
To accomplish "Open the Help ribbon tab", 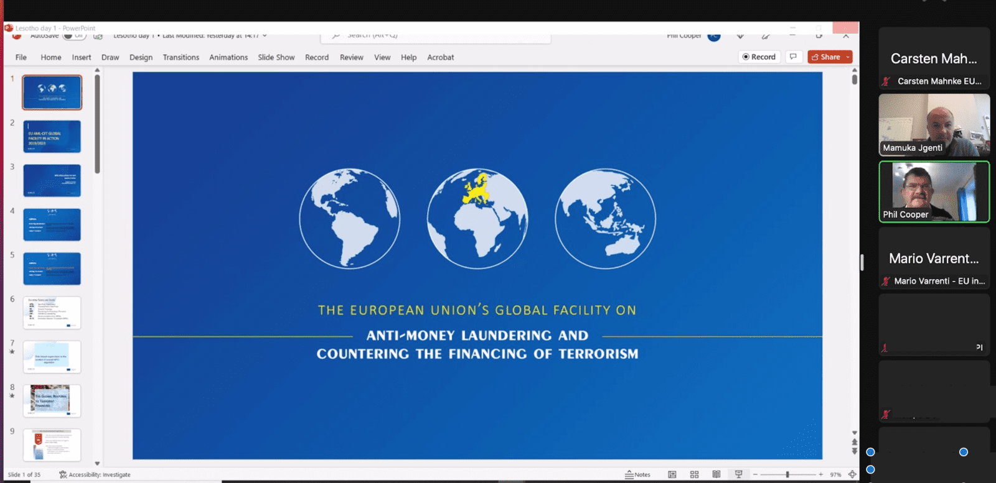I will coord(409,57).
